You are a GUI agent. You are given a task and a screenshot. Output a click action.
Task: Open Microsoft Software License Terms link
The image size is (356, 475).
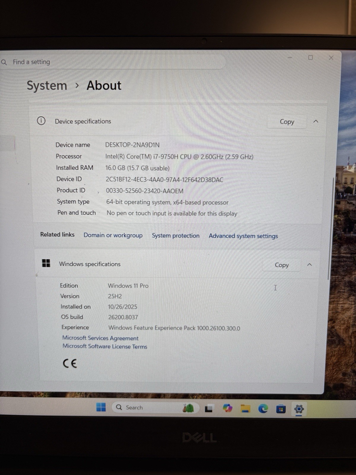(x=105, y=346)
